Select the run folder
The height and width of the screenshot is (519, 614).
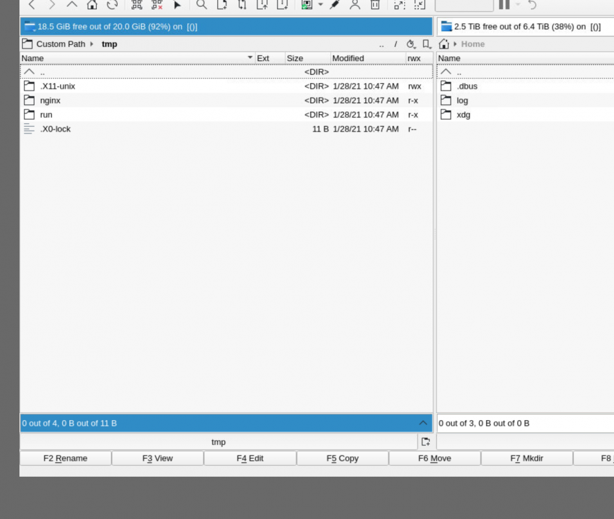point(226,115)
